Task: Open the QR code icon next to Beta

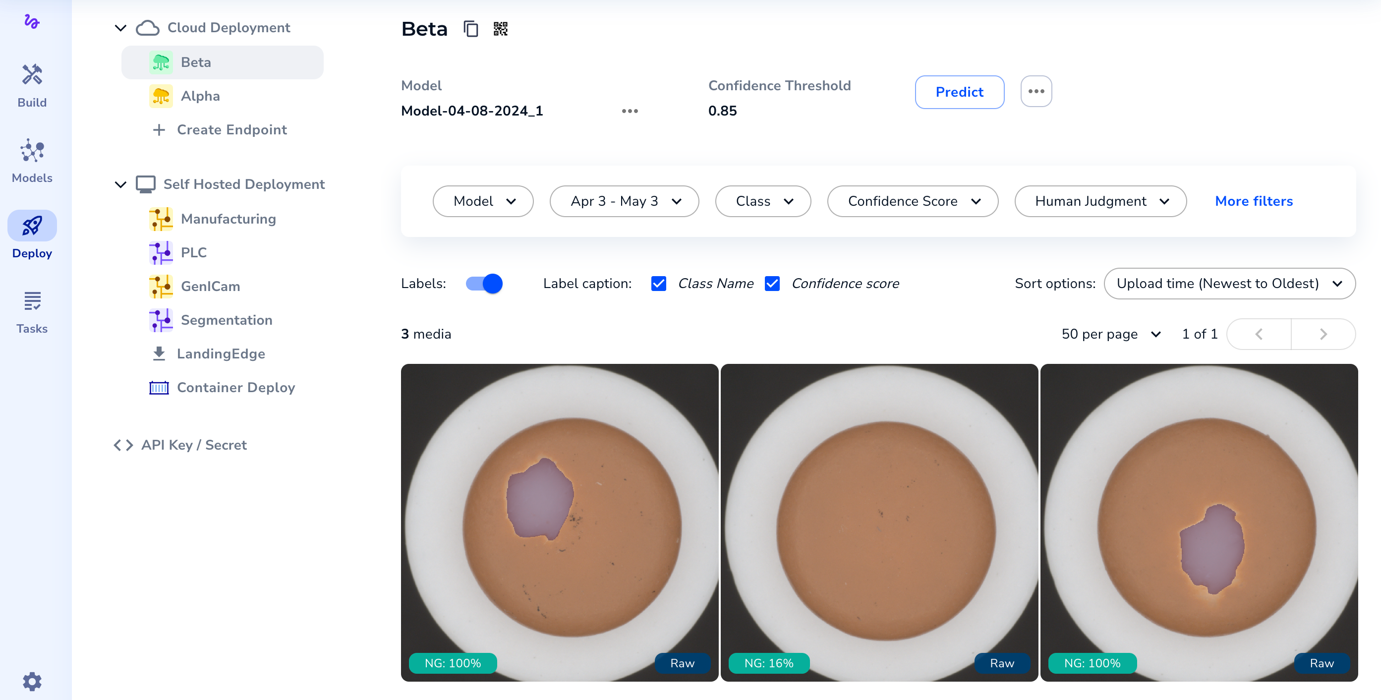Action: [500, 29]
